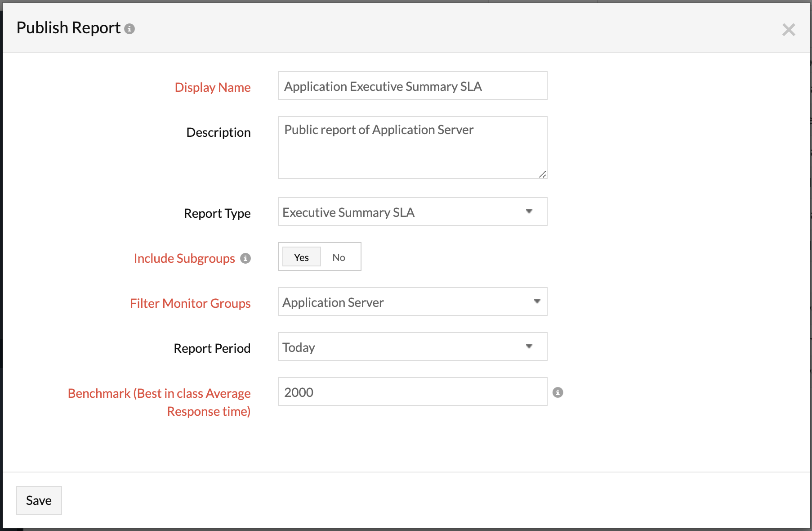Open the Report Type dropdown
This screenshot has width=812, height=531.
[x=412, y=211]
